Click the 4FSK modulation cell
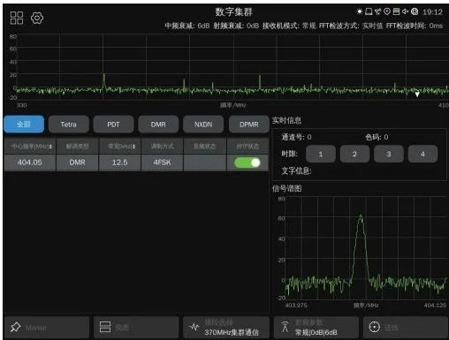 (x=162, y=162)
